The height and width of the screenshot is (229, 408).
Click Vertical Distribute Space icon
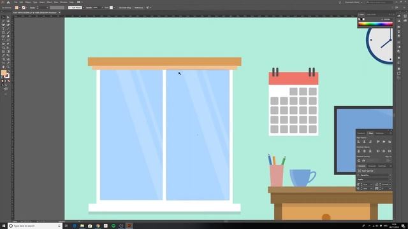click(358, 160)
